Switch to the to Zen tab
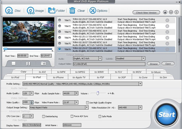Viewport: 182px width, 129px height. click(164, 77)
